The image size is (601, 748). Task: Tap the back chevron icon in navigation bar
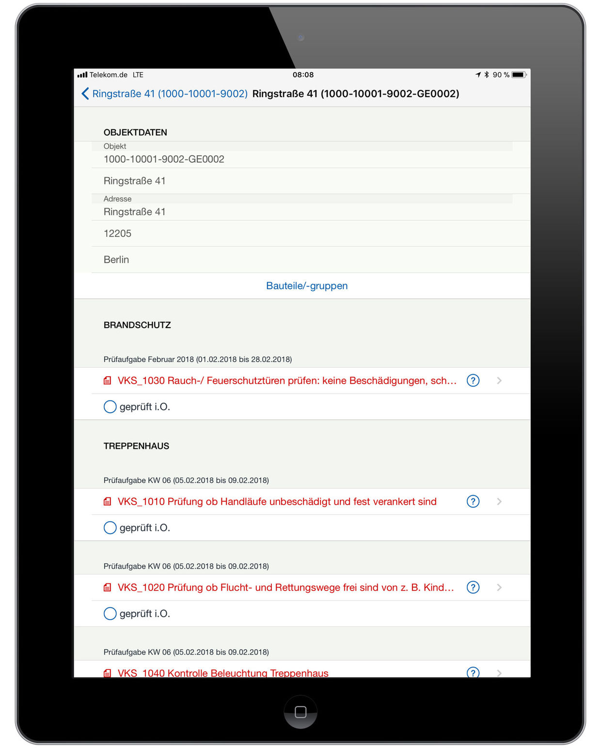[x=85, y=94]
